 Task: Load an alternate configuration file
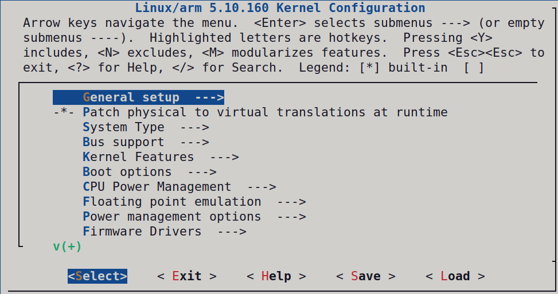coord(455,276)
